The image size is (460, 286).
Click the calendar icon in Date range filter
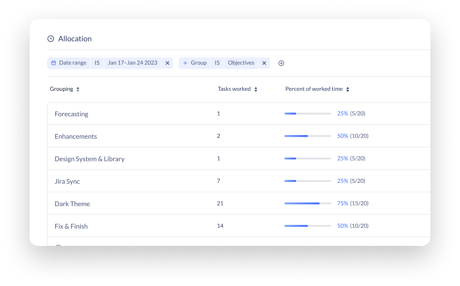click(x=54, y=63)
